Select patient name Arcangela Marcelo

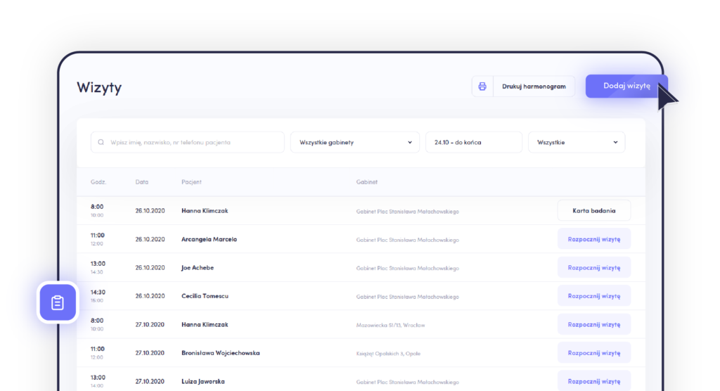coord(209,239)
